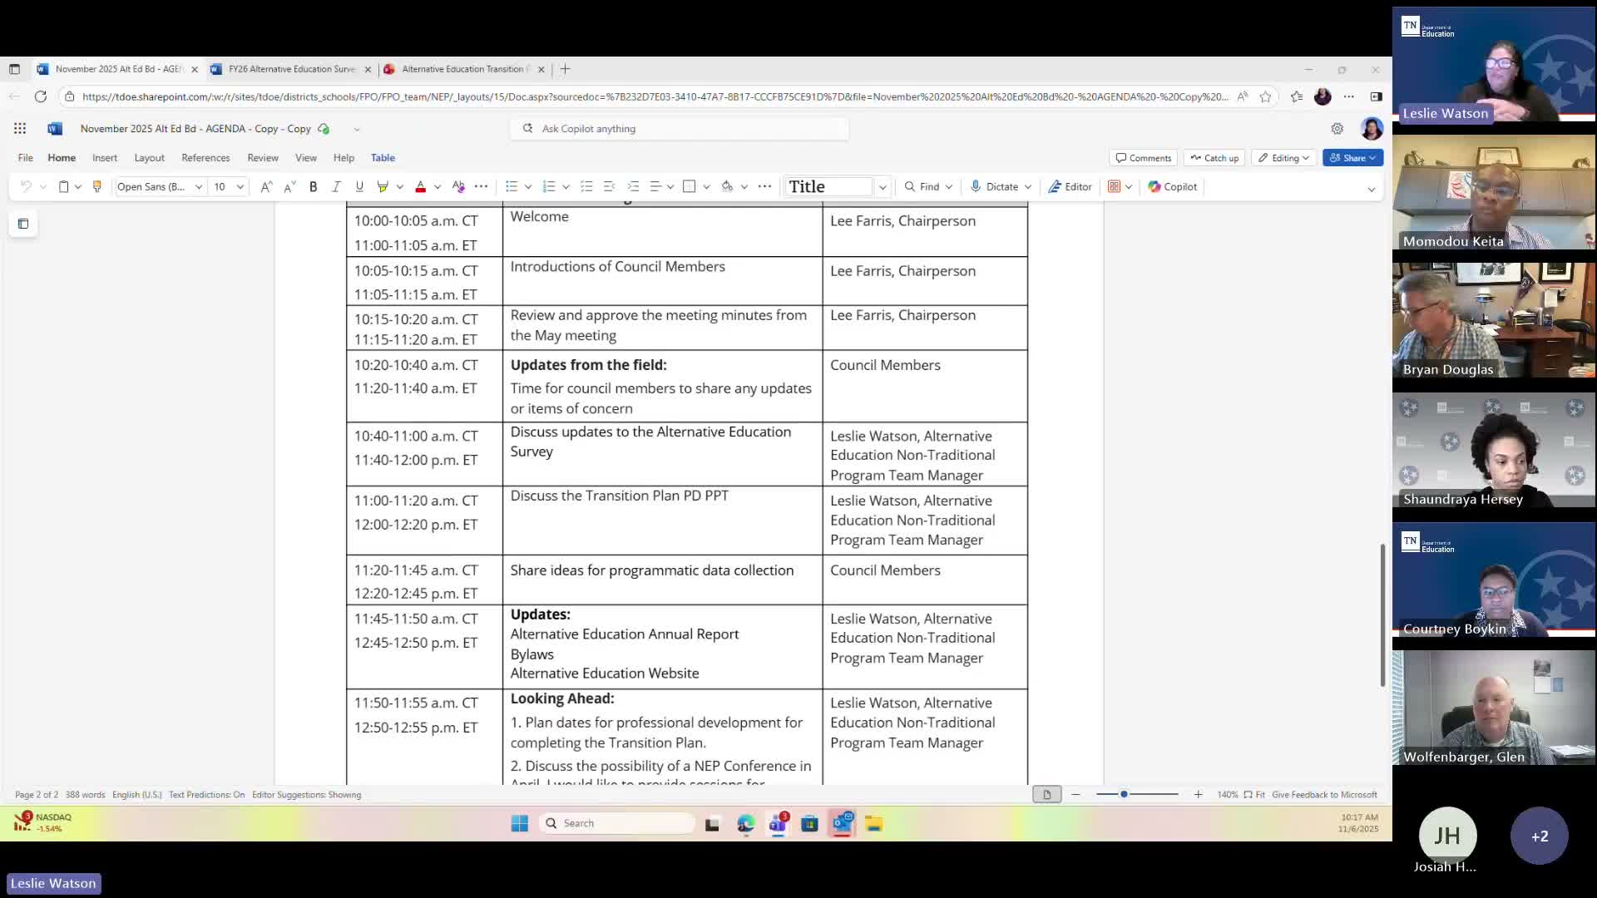Toggle italic formatting

pyautogui.click(x=336, y=187)
